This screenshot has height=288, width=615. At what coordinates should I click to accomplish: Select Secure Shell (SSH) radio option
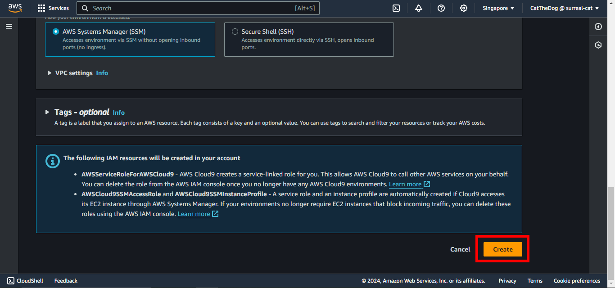pyautogui.click(x=235, y=31)
